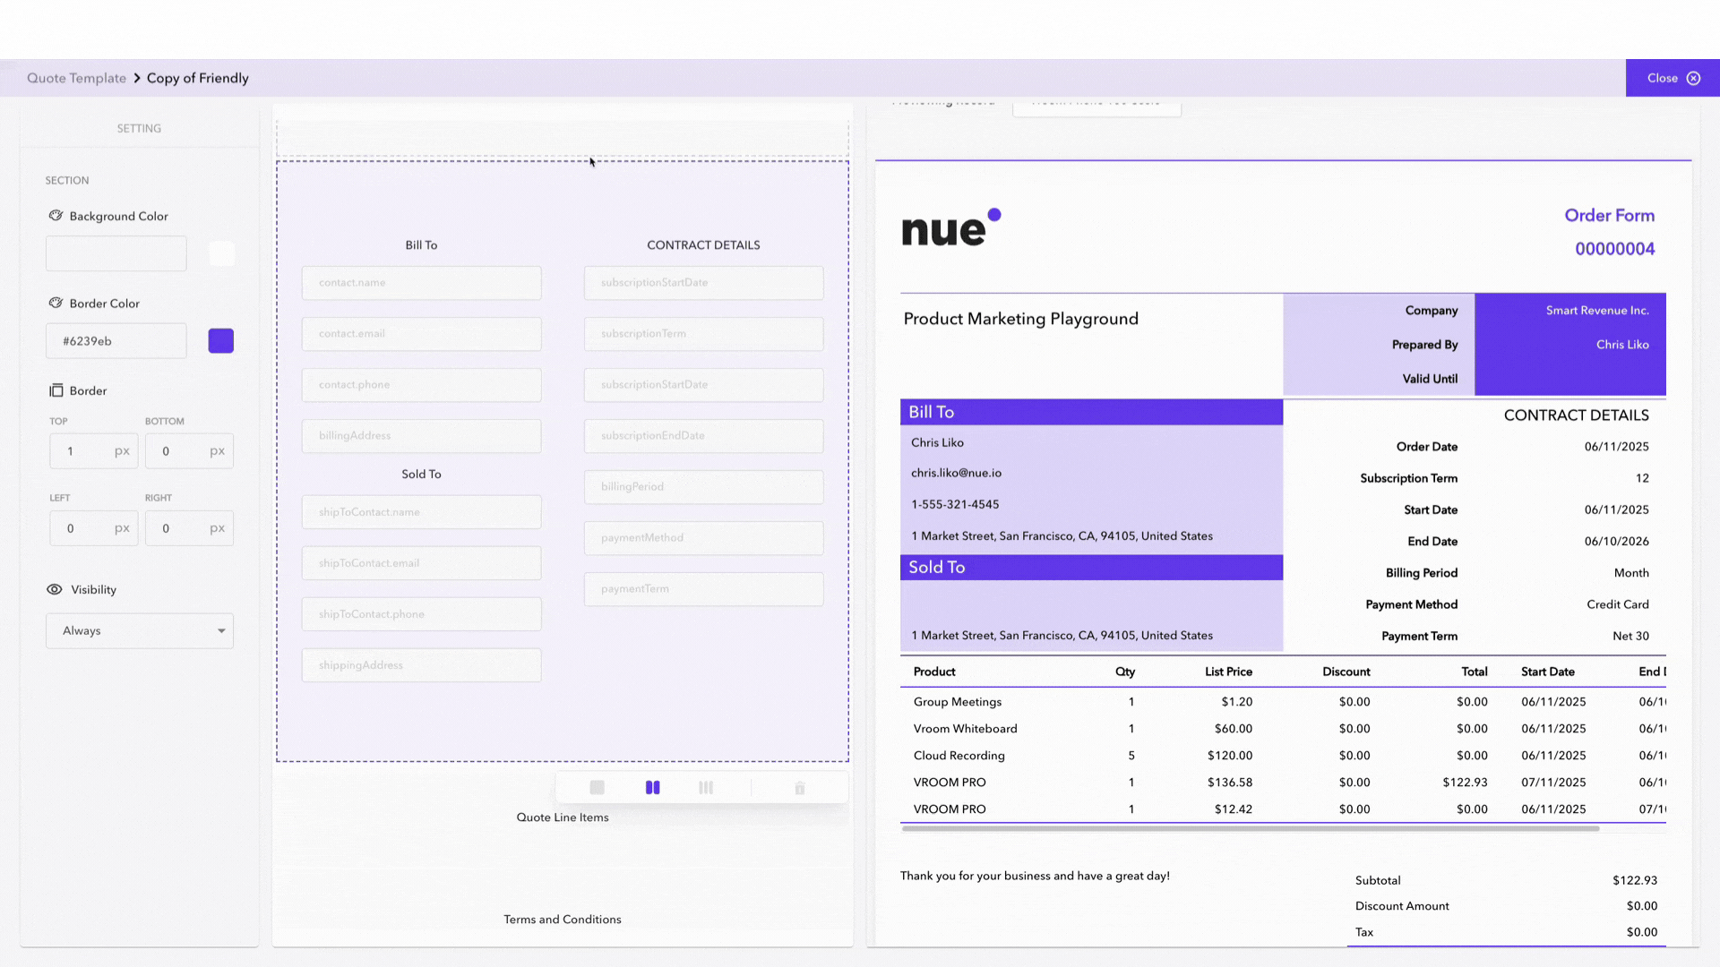Select the shipToContact.email field
Viewport: 1720px width, 967px height.
click(x=421, y=563)
